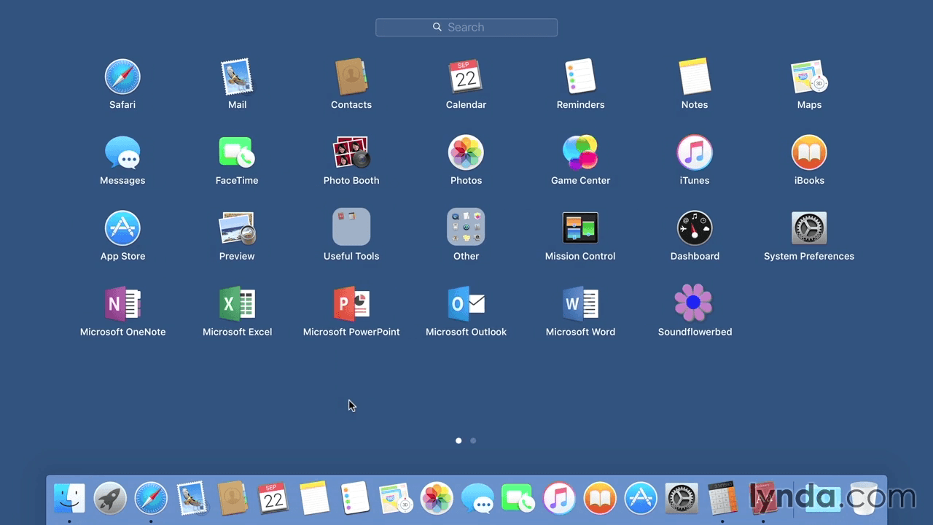Viewport: 933px width, 525px height.
Task: Click the Launchpad Search field
Action: tap(466, 28)
